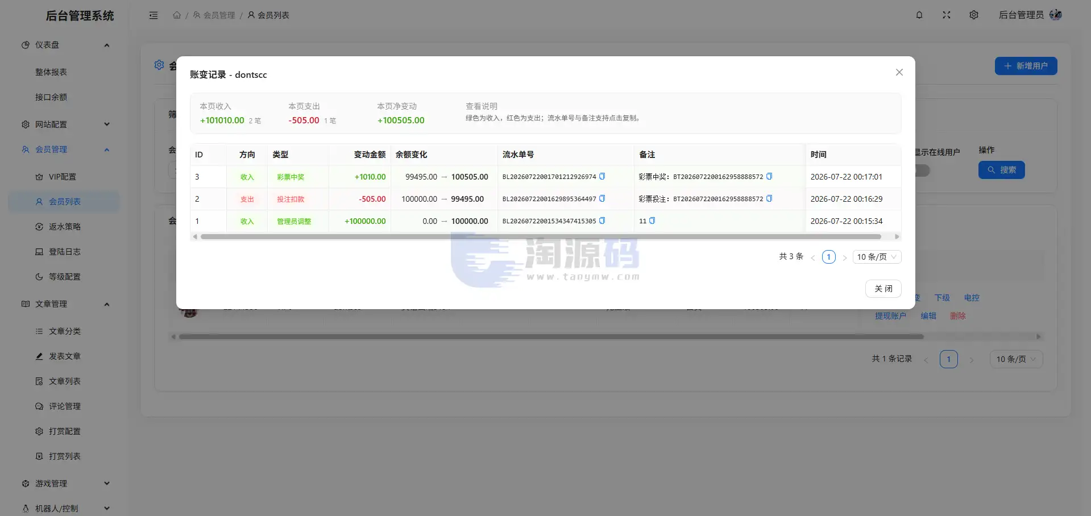Viewport: 1091px width, 516px height.
Task: Collapse the sidebar menu icon
Action: 154,15
